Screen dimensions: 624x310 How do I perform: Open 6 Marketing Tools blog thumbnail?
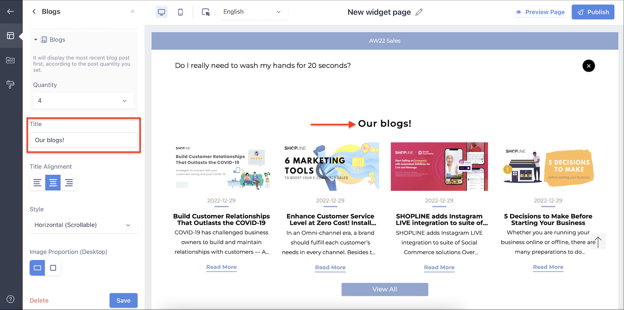click(330, 167)
